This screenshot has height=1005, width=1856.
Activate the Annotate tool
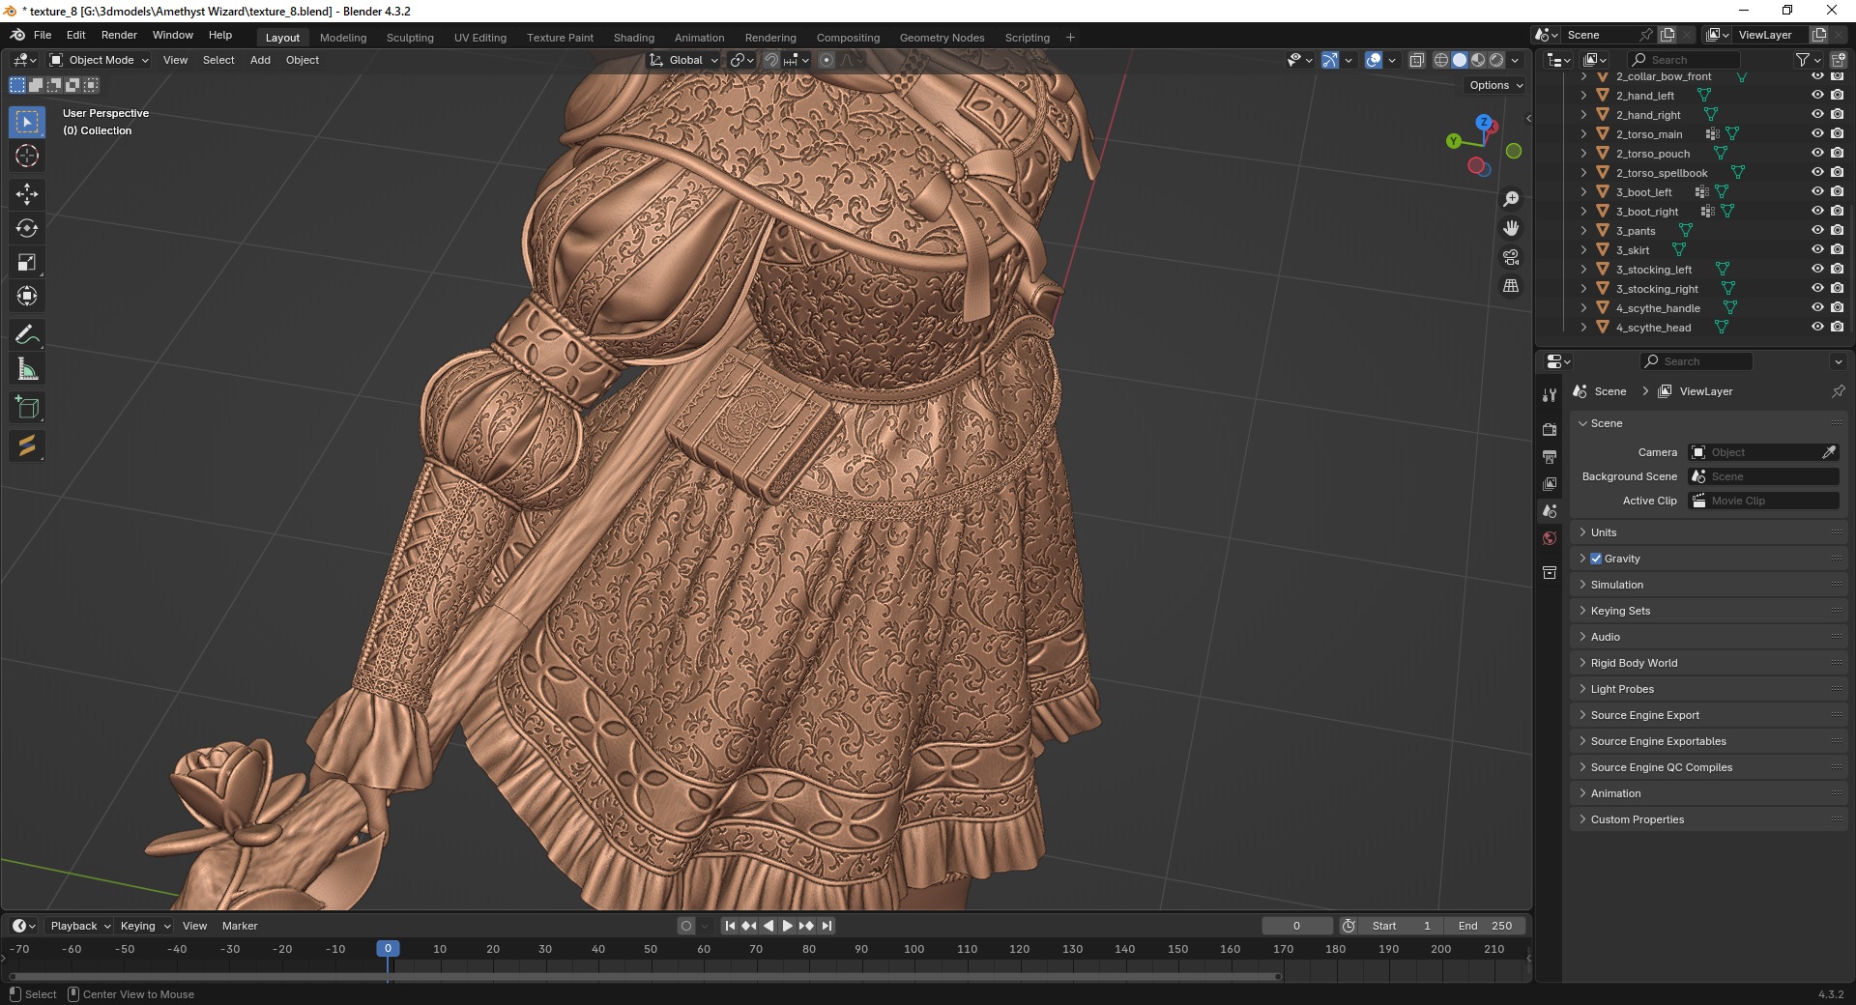point(27,335)
